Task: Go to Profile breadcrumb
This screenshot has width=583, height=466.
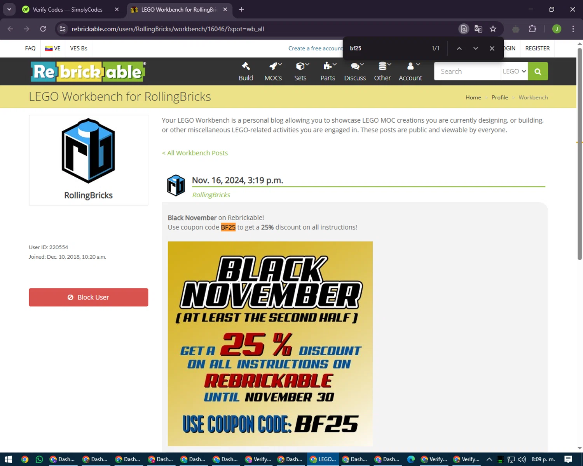Action: (x=500, y=97)
